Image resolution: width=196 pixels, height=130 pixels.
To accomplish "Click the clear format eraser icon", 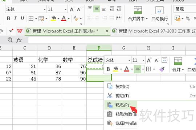I will [76, 18].
